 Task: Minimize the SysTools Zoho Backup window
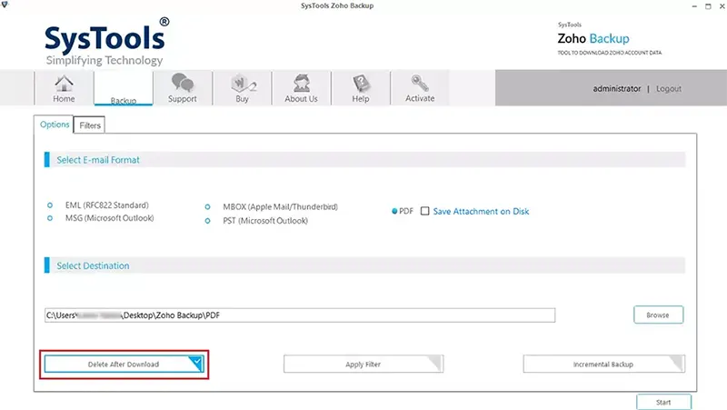(x=694, y=6)
